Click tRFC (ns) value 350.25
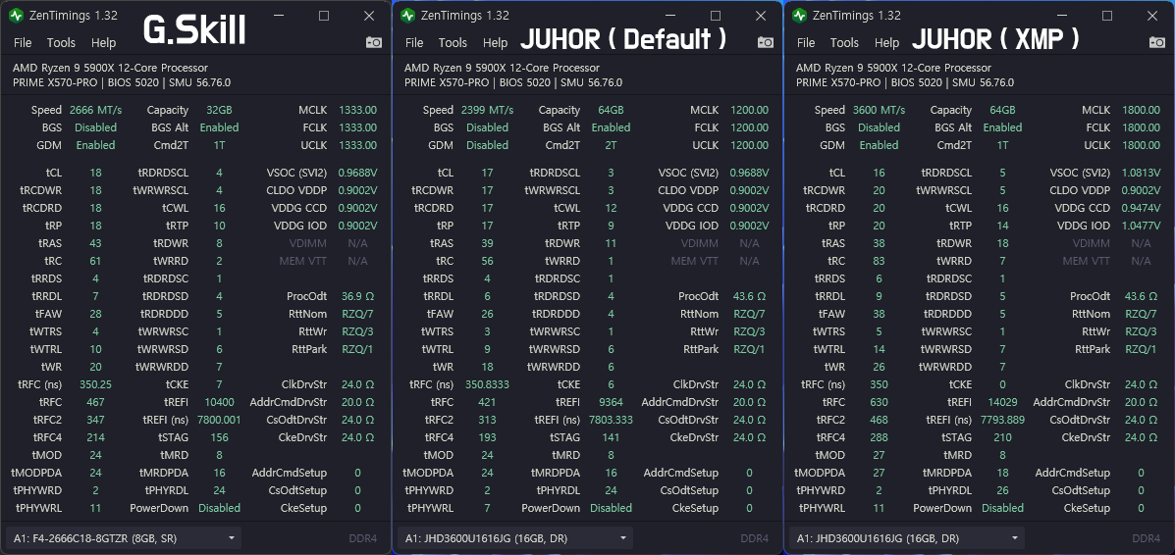This screenshot has width=1175, height=555. click(x=95, y=385)
